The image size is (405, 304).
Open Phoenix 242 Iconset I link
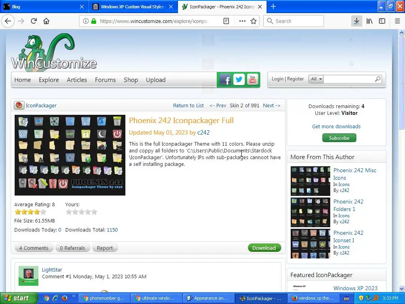click(348, 237)
